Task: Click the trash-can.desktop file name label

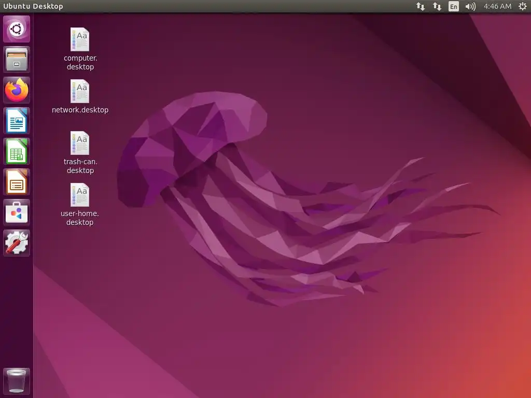Action: coord(80,166)
